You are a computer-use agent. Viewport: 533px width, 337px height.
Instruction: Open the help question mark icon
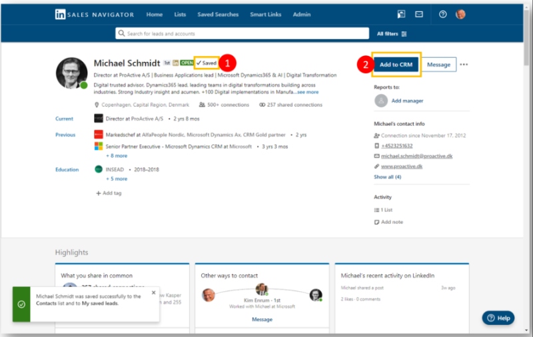(442, 14)
